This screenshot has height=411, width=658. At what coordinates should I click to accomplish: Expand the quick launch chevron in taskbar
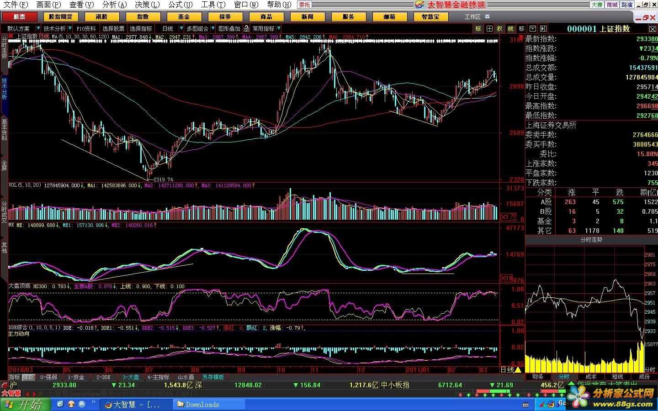[x=94, y=402]
